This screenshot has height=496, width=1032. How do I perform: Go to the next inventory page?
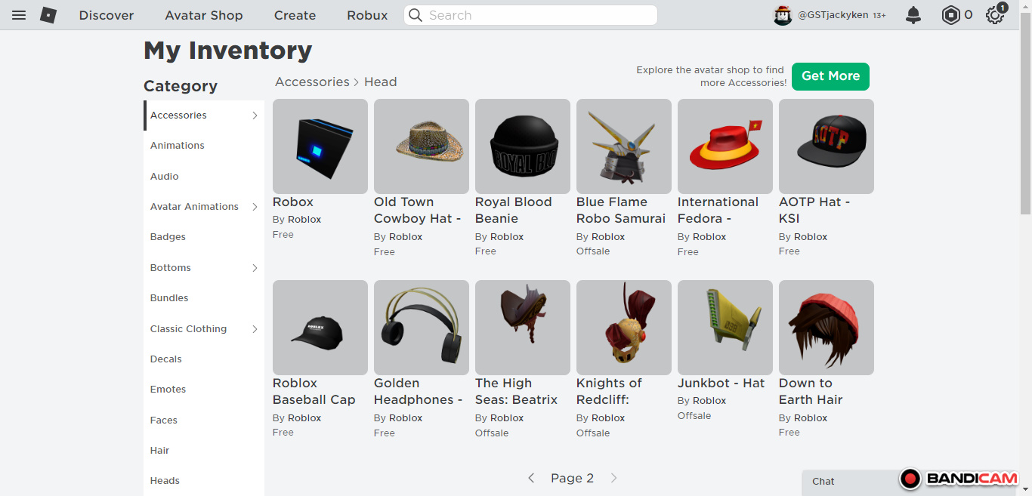(613, 478)
